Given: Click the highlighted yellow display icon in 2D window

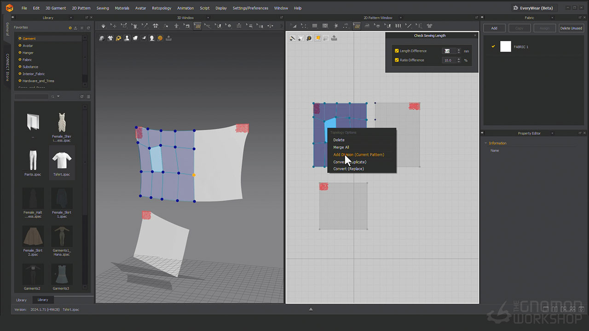Looking at the screenshot, I should pyautogui.click(x=318, y=38).
